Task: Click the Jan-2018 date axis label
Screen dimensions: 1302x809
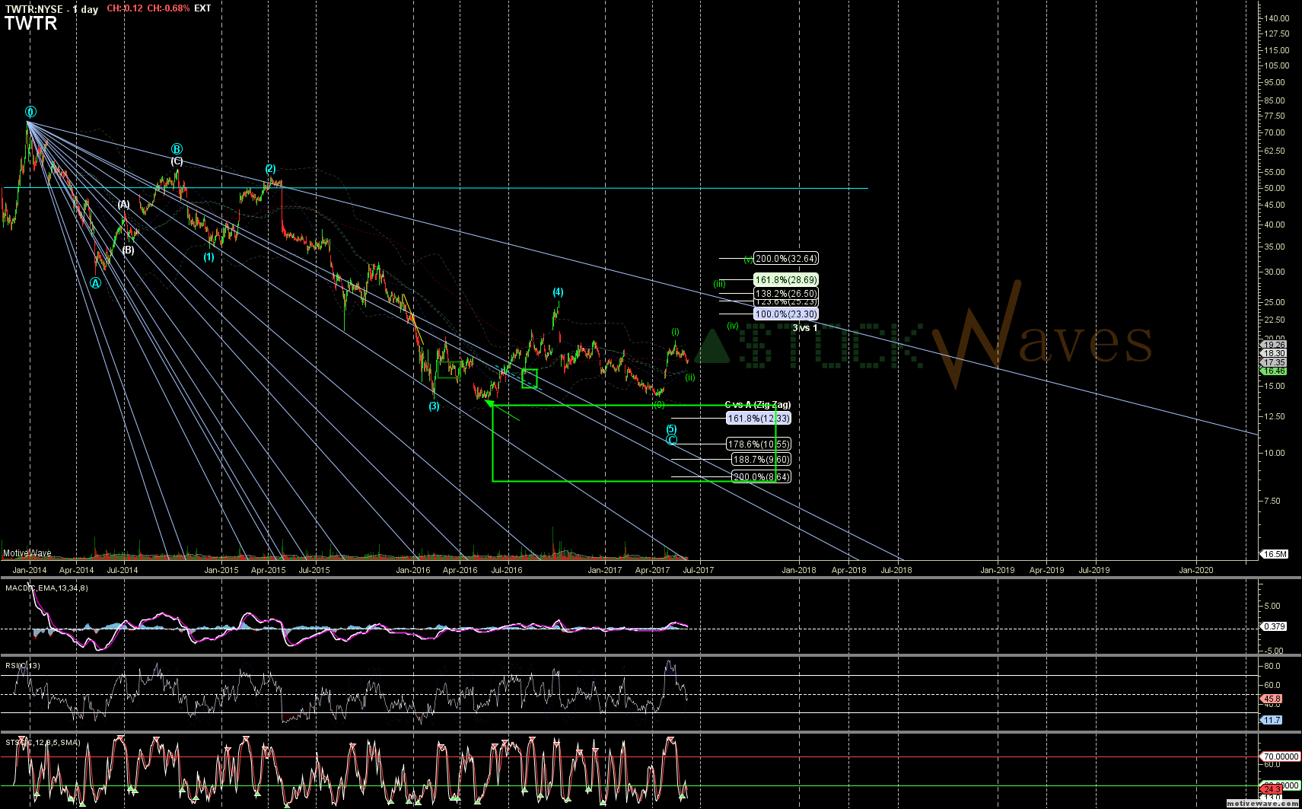Action: (x=799, y=570)
